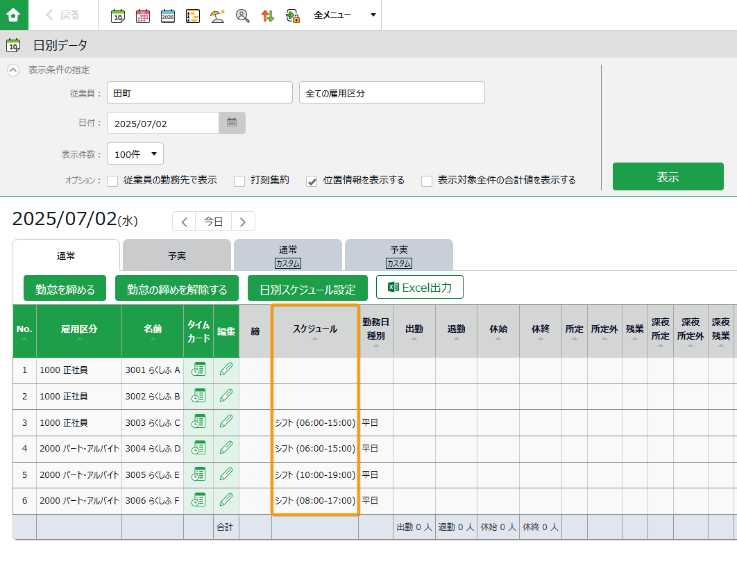Open the vacation beach umbrella icon
The image size is (737, 578).
[218, 15]
